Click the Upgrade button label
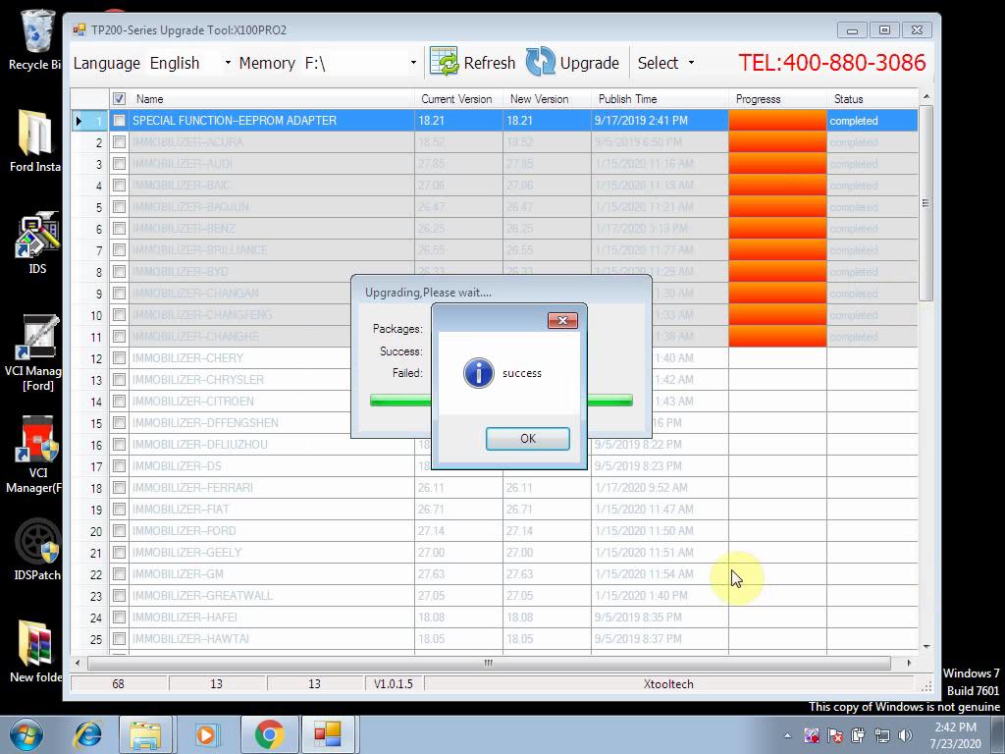The height and width of the screenshot is (754, 1005). pyautogui.click(x=590, y=63)
